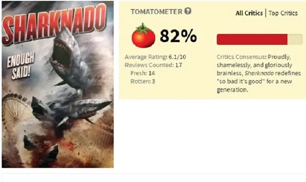Click the Fresh: 14 count

(x=143, y=73)
